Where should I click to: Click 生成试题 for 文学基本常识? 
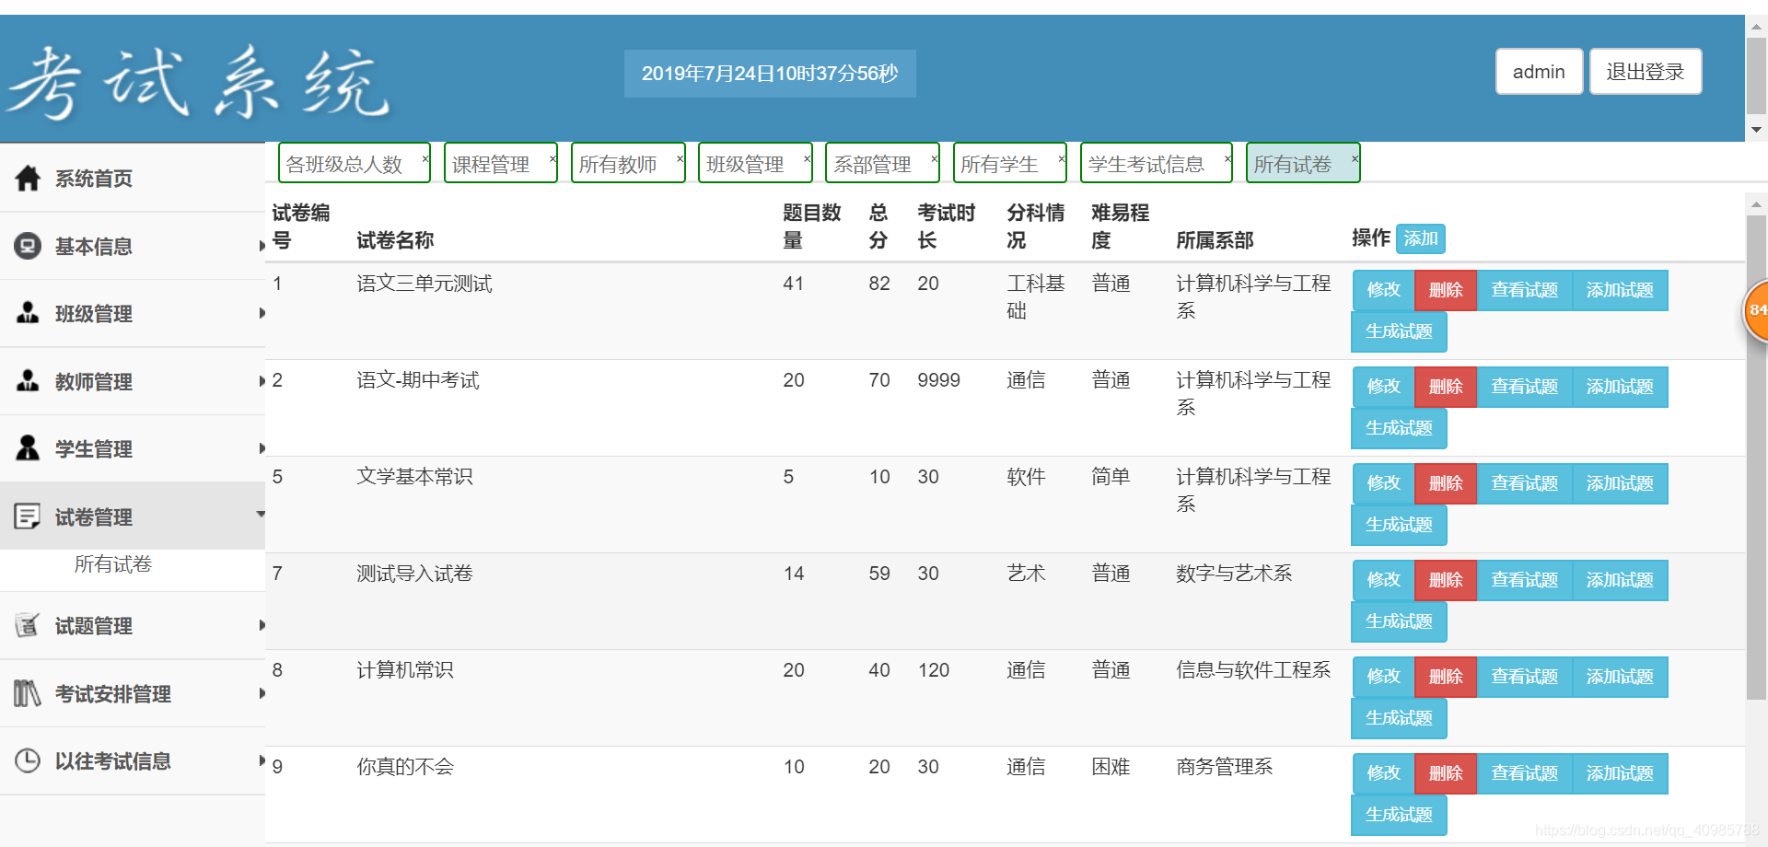[1399, 525]
